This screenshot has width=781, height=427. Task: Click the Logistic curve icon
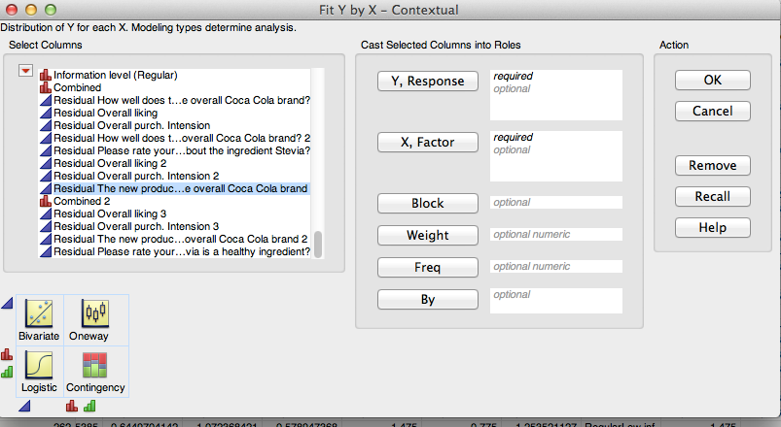pos(39,365)
